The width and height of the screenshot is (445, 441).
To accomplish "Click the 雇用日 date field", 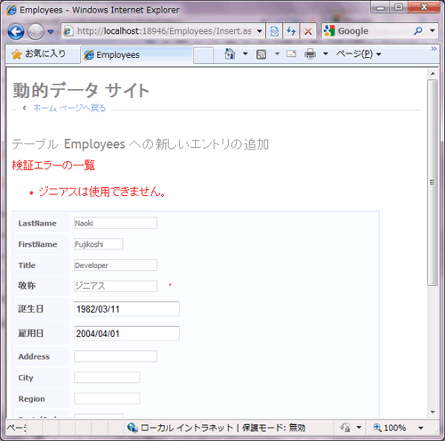I will 126,333.
